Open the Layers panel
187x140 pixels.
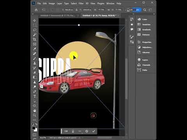coord(143,60)
